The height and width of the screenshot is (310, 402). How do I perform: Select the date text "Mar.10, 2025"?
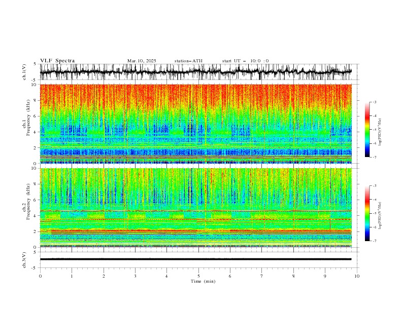pos(142,61)
